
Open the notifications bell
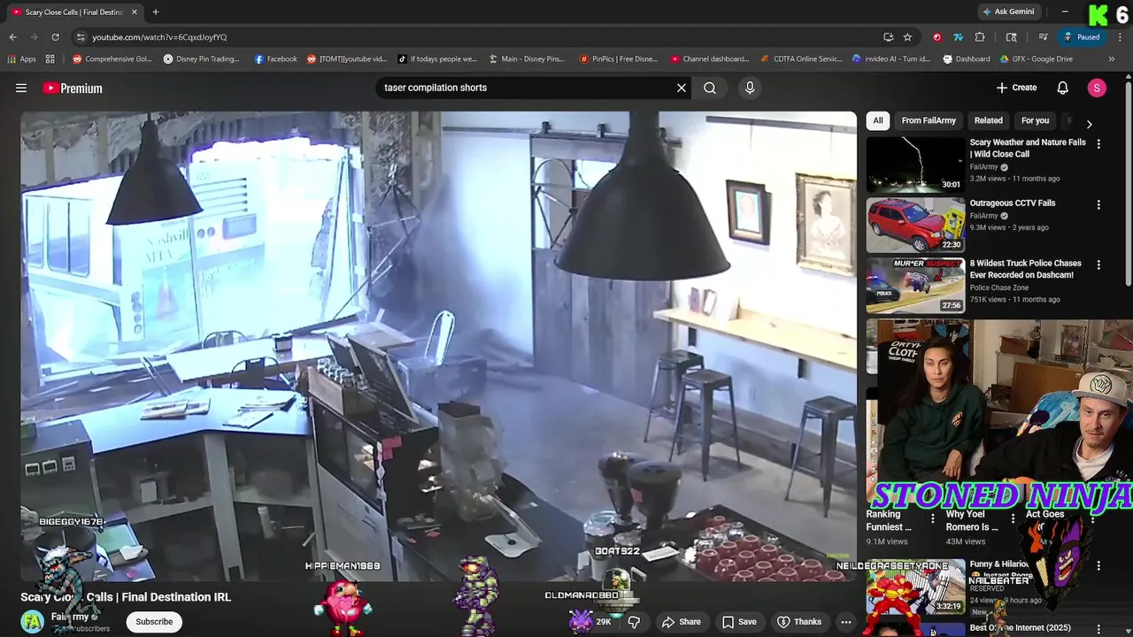pyautogui.click(x=1063, y=88)
